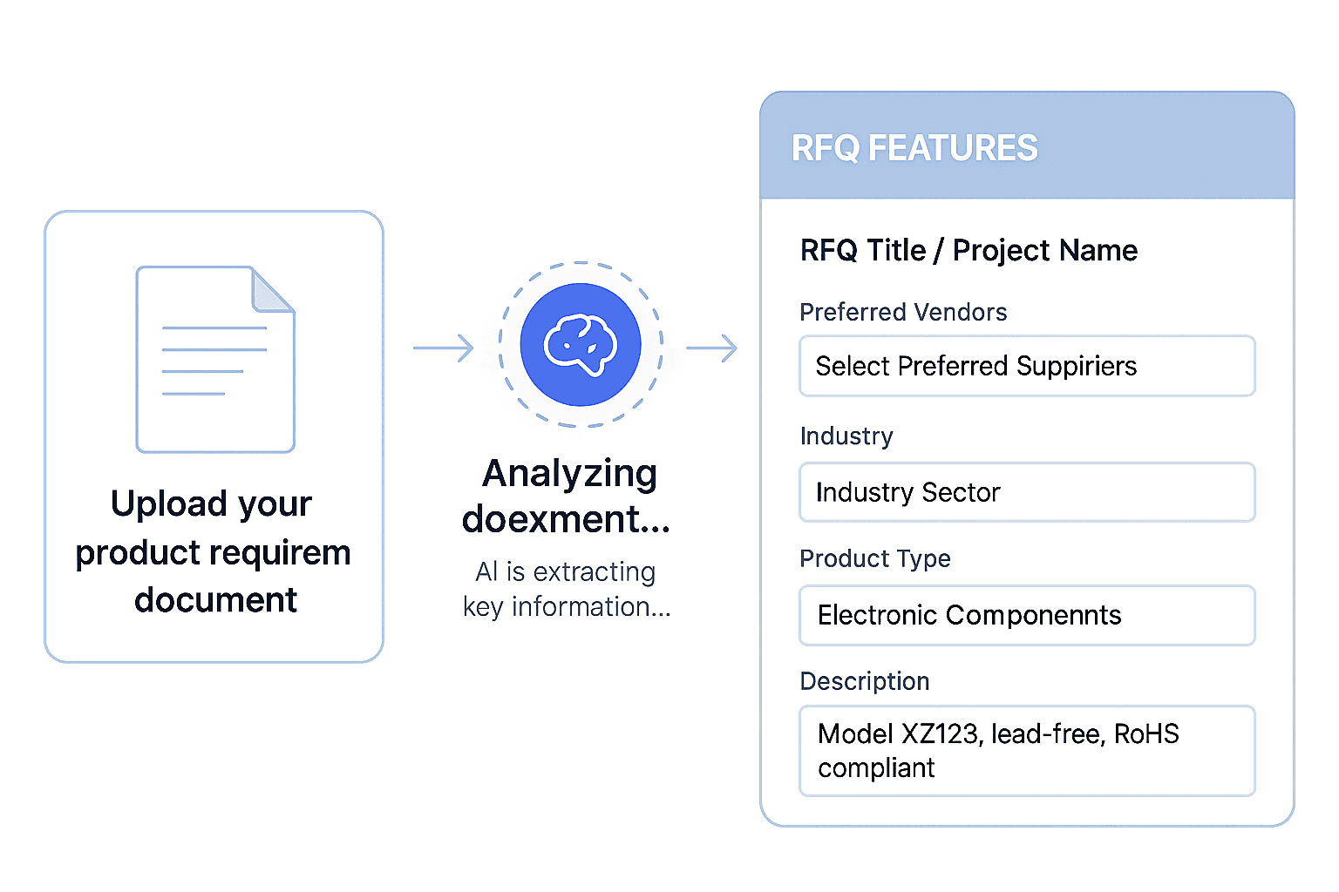Click the Analyzing doexment status text

[x=567, y=495]
